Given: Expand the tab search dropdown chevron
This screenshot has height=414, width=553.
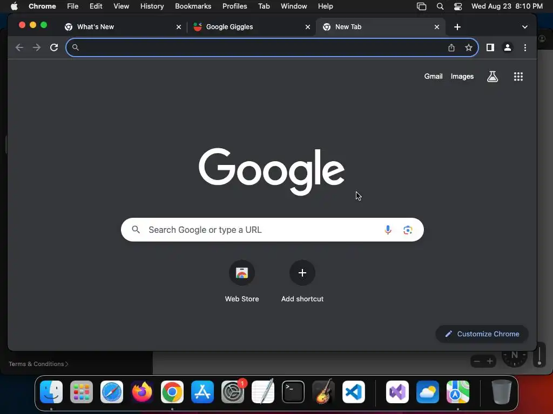Looking at the screenshot, I should coord(525,27).
